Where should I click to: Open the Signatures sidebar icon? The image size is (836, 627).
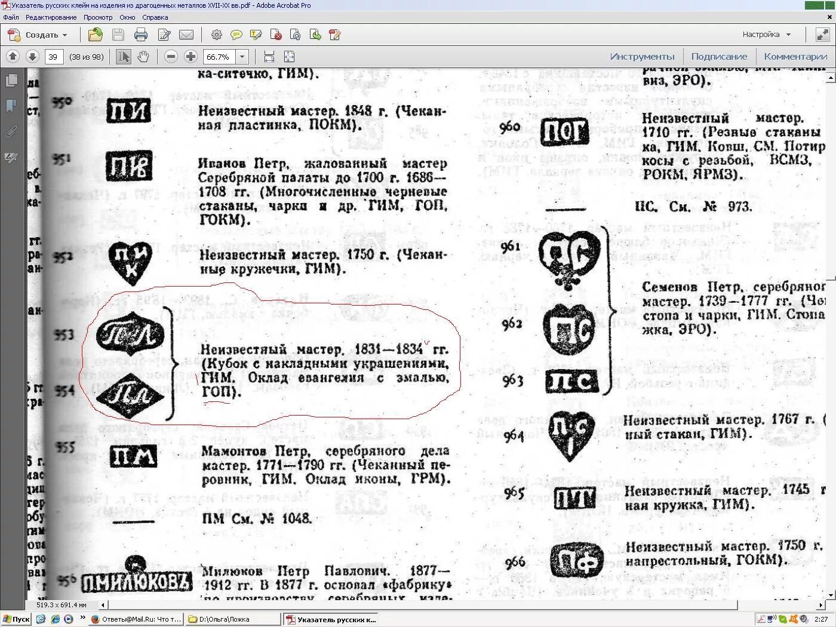[x=11, y=157]
